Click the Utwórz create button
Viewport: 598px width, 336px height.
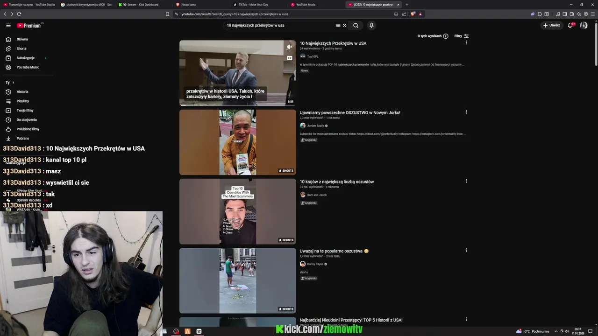pos(551,25)
